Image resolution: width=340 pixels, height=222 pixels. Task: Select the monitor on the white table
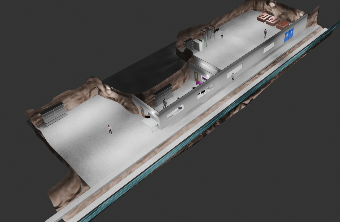[x=148, y=117]
